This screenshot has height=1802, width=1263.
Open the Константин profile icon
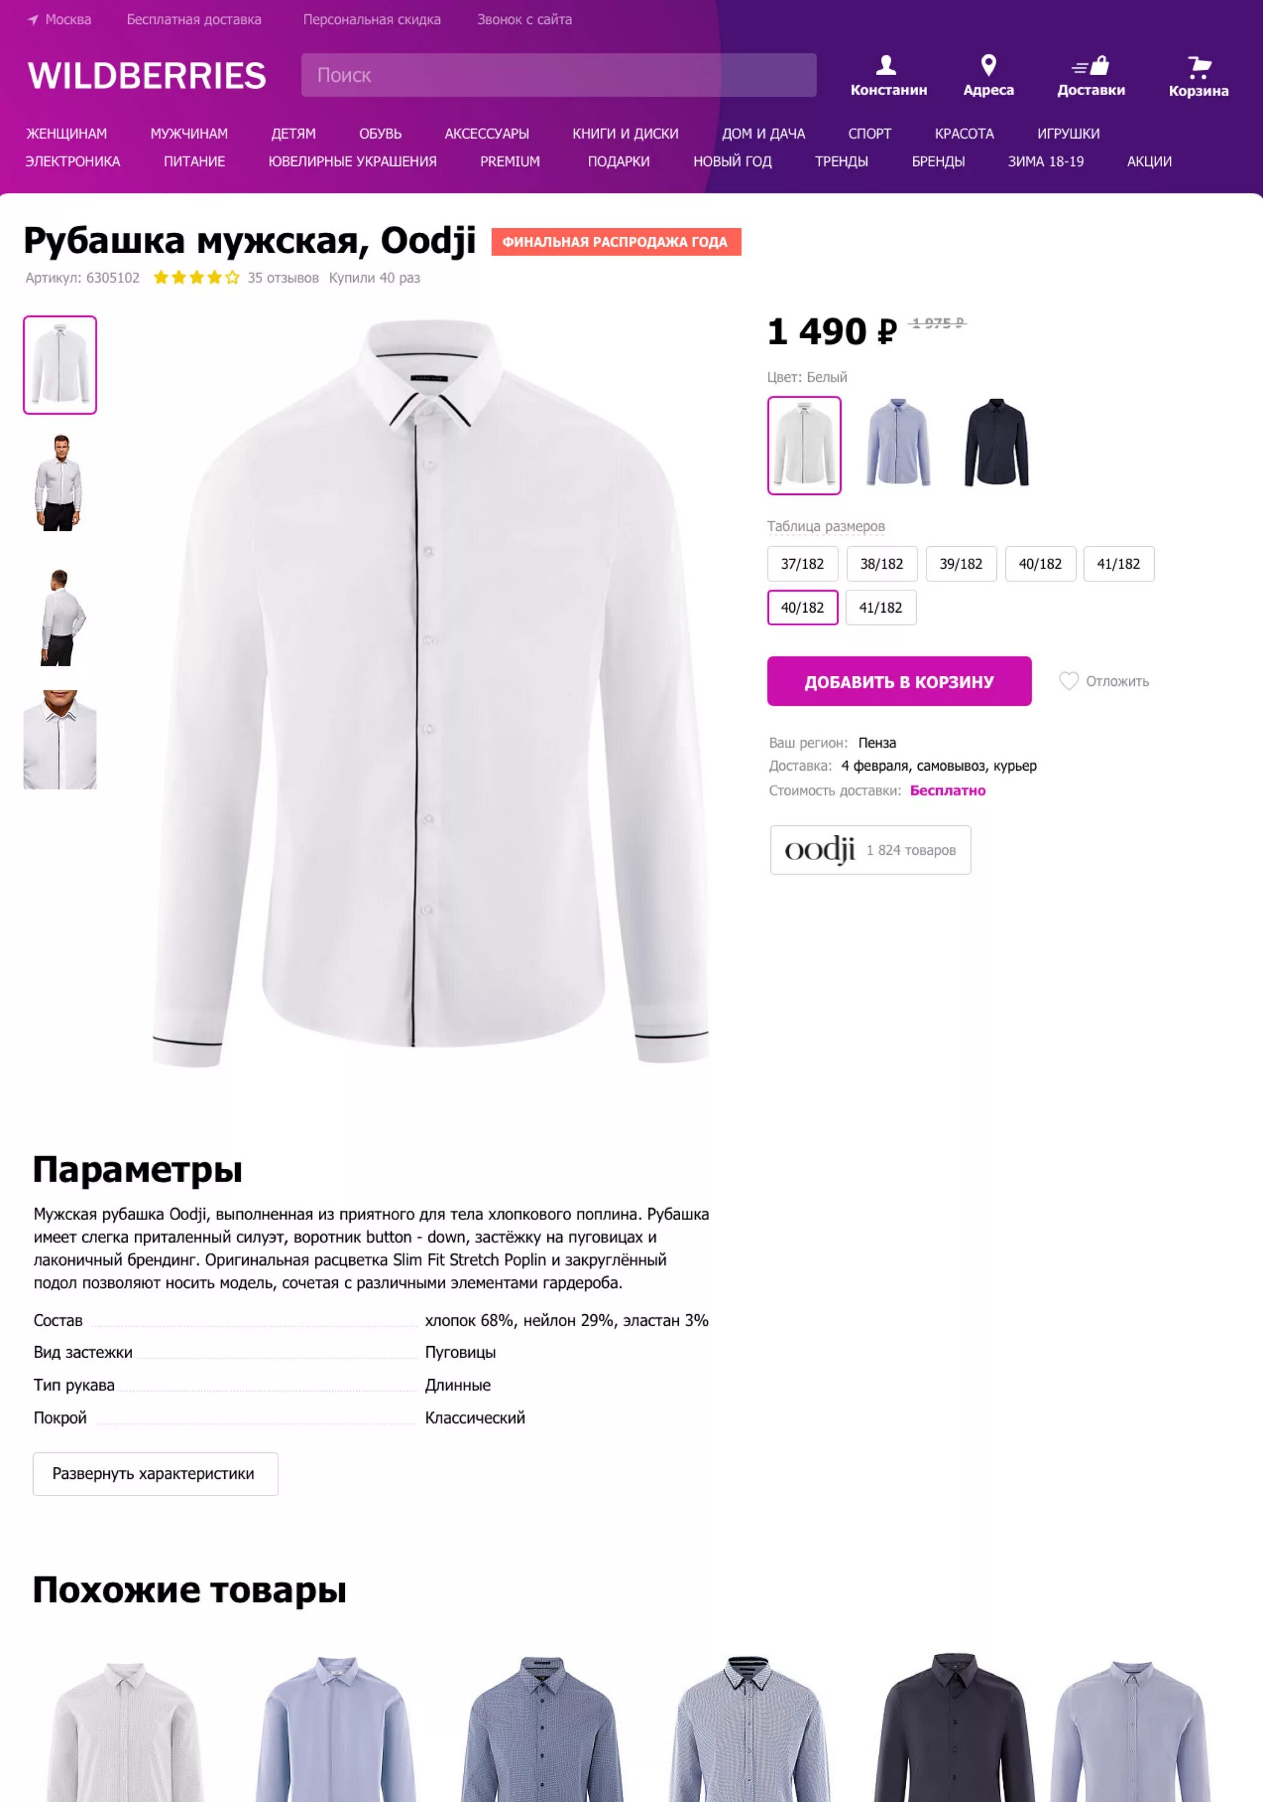tap(886, 64)
